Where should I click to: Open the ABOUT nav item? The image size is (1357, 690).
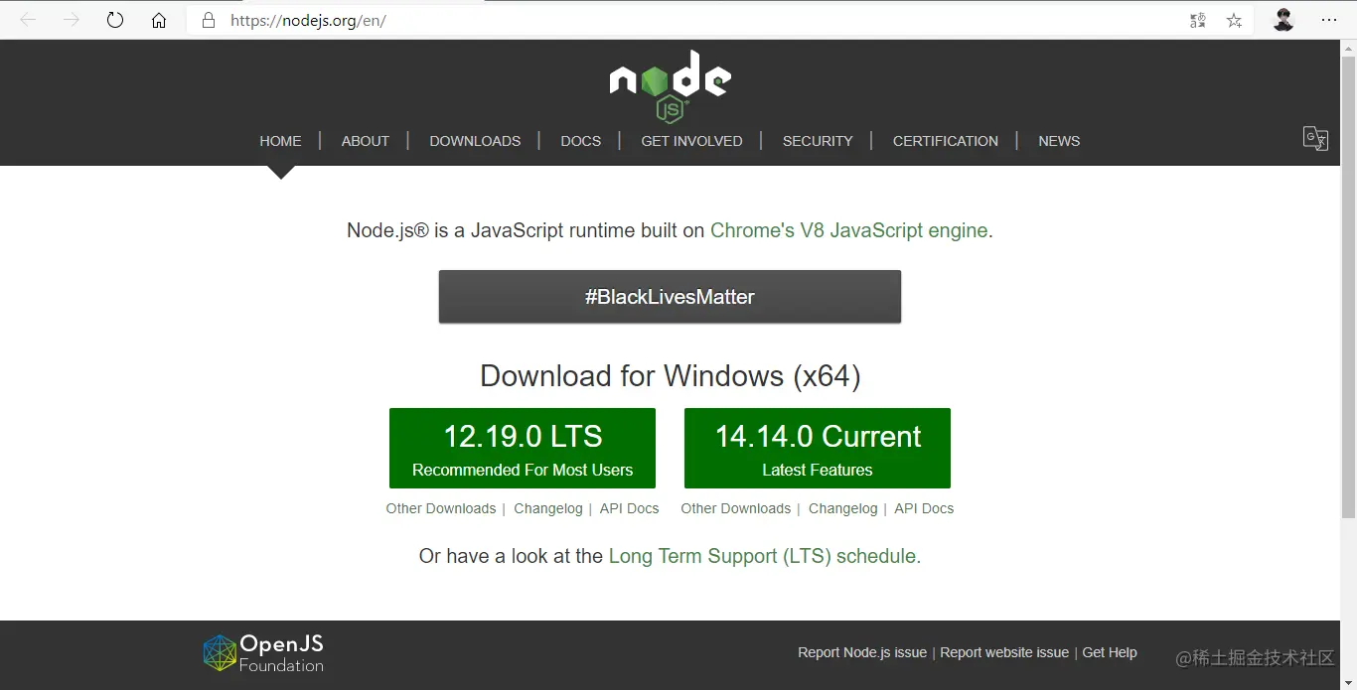click(x=365, y=141)
